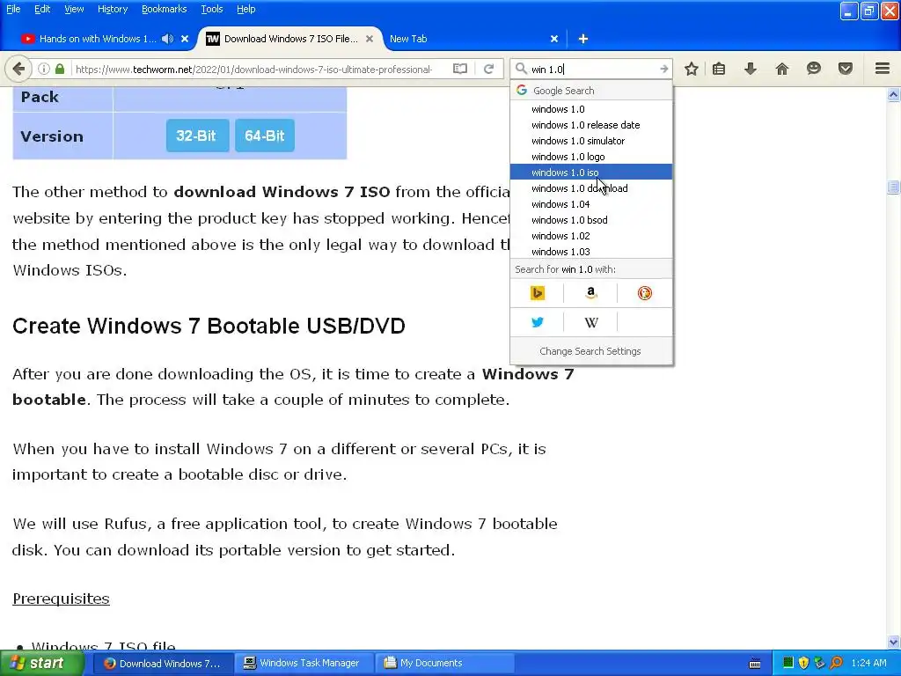This screenshot has height=676, width=901.
Task: Switch to My Documents in taskbar
Action: (444, 663)
